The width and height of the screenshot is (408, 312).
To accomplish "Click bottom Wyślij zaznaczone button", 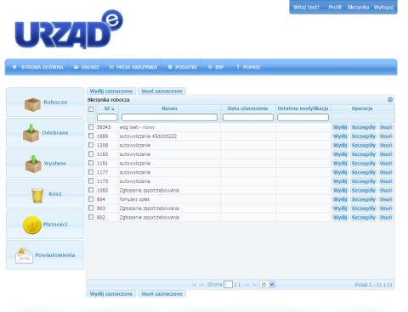I will coord(111,294).
